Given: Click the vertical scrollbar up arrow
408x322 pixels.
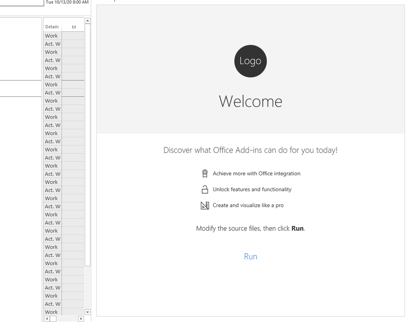Looking at the screenshot, I should point(88,20).
